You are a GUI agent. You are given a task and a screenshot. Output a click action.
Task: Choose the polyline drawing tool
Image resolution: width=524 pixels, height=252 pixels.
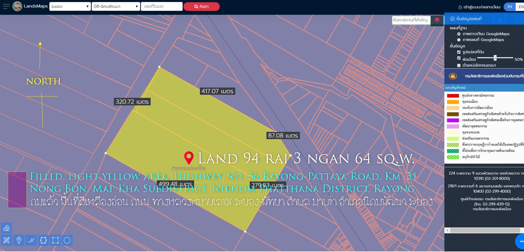(x=31, y=240)
